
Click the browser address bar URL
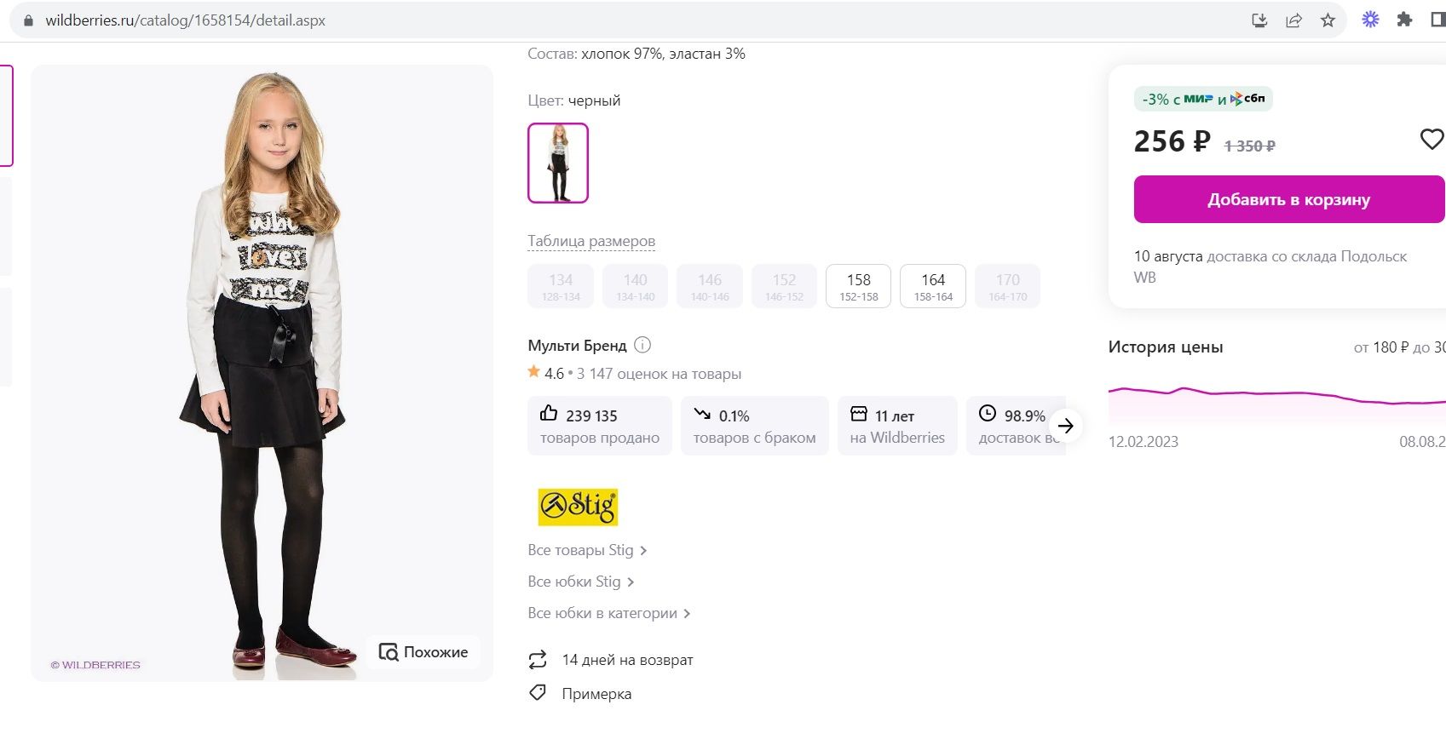pyautogui.click(x=186, y=20)
